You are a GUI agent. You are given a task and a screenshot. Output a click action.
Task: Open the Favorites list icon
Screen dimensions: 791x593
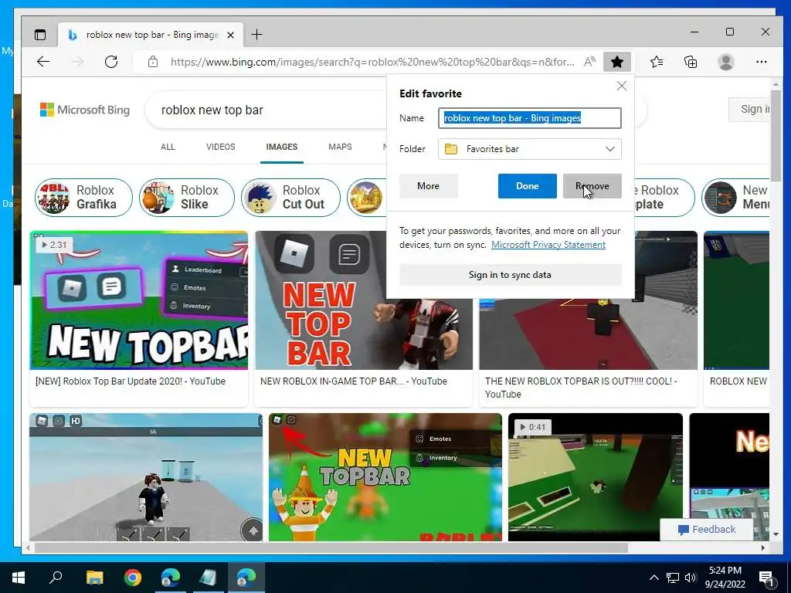click(x=657, y=62)
